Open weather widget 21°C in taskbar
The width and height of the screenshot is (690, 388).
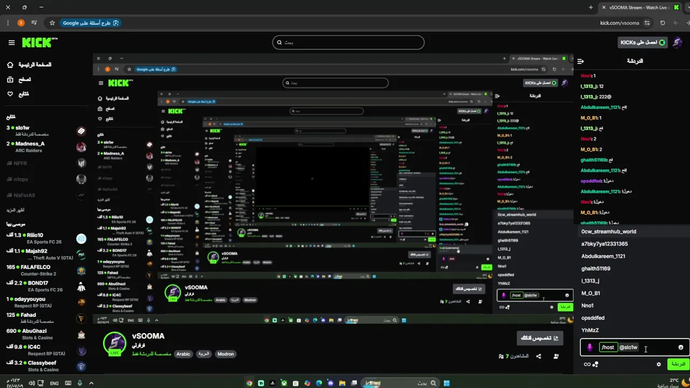(672, 383)
